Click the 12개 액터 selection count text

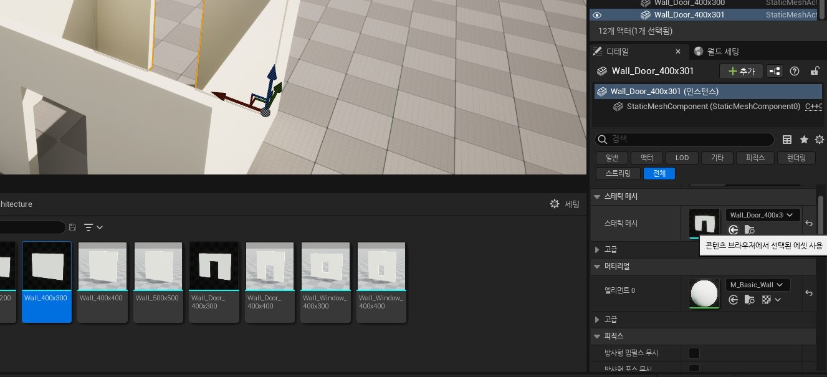point(635,31)
